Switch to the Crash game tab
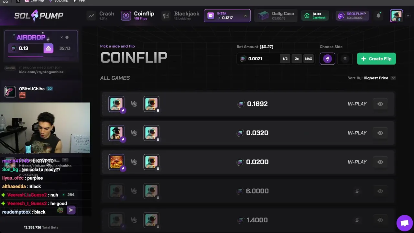This screenshot has width=414, height=233. pos(101,16)
